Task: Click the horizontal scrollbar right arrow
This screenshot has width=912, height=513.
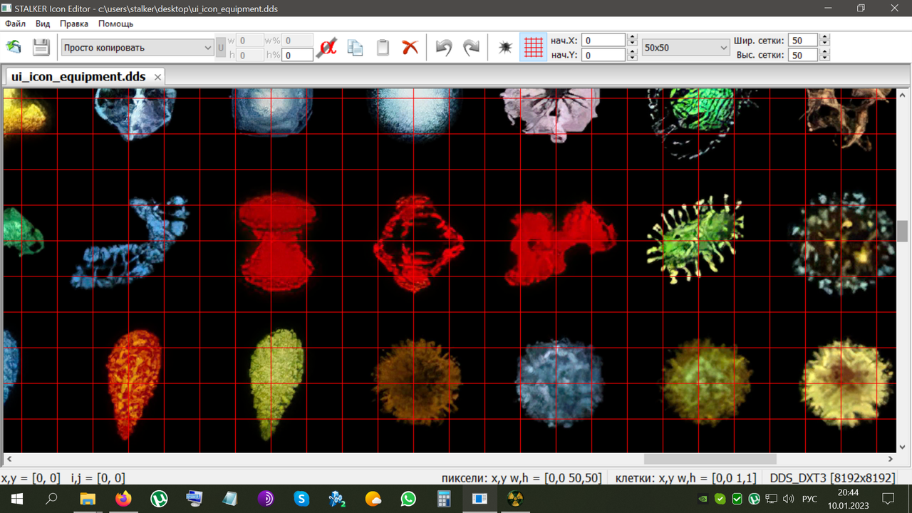Action: (891, 460)
